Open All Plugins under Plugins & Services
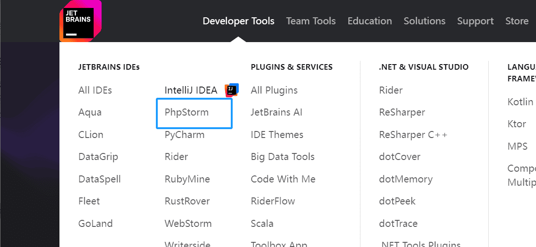 pyautogui.click(x=274, y=90)
